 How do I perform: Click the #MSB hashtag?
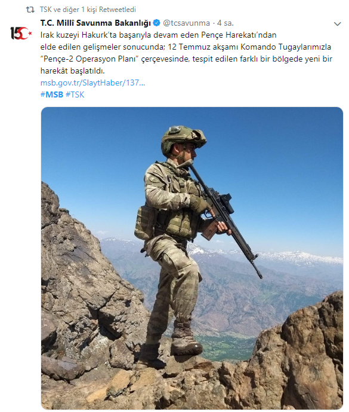tap(52, 94)
